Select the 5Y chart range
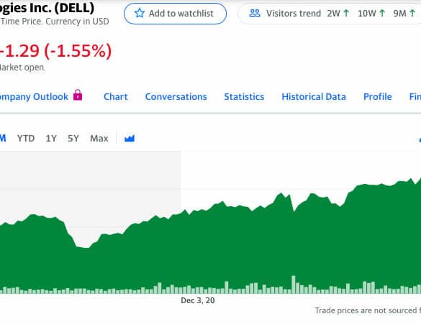Screen dimensions: 421x324 pyautogui.click(x=73, y=138)
